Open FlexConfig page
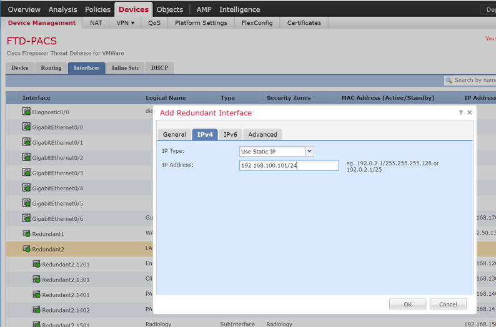This screenshot has width=496, height=327. point(257,22)
